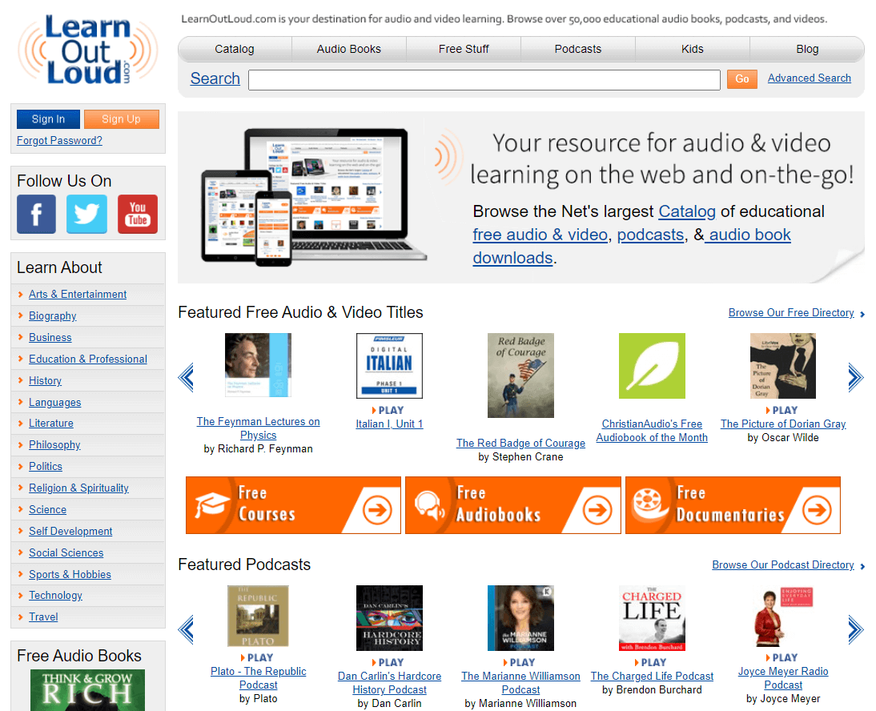Image resolution: width=876 pixels, height=711 pixels.
Task: Open the Free Documentaries banner
Action: [733, 505]
